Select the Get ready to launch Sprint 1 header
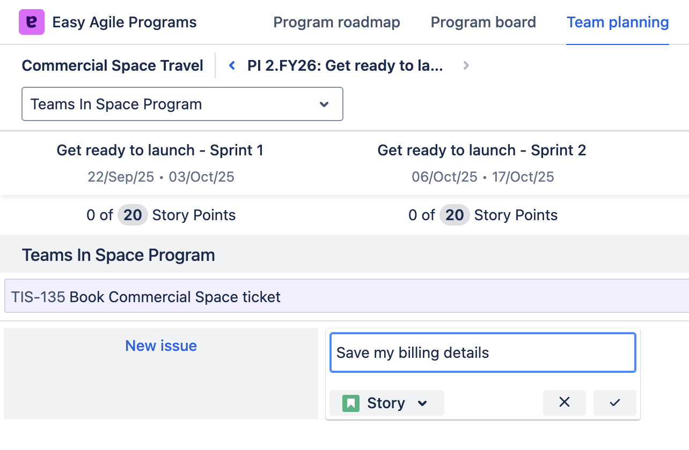689x450 pixels. pos(160,150)
